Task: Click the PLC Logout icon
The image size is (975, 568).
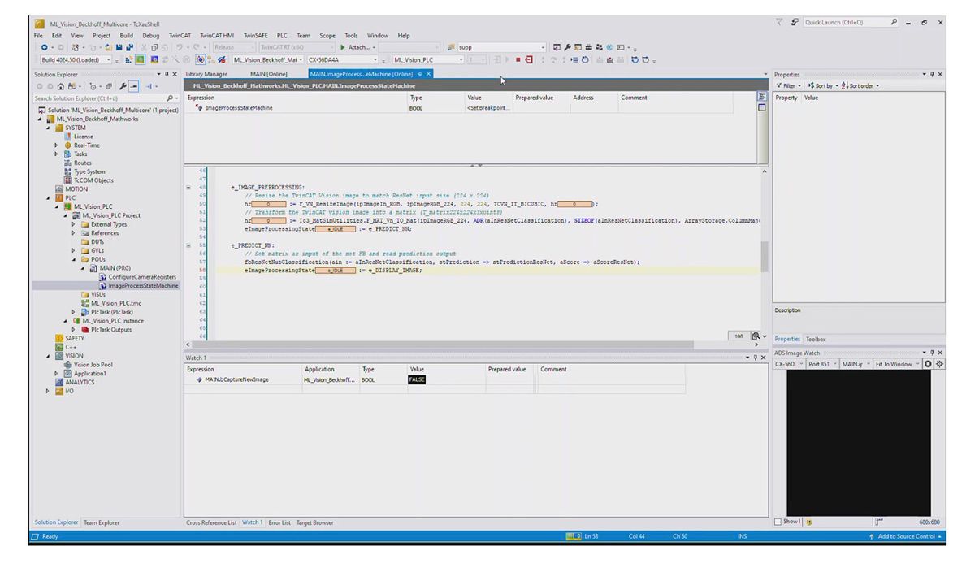Action: point(530,59)
